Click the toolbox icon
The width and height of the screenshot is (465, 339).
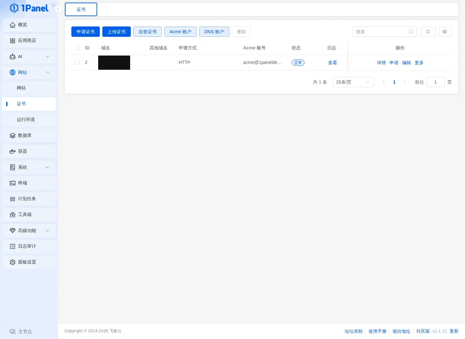pyautogui.click(x=13, y=215)
